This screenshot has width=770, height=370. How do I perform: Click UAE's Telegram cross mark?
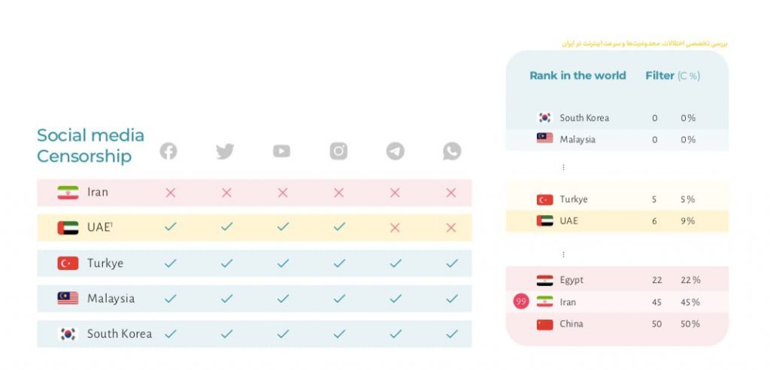click(395, 228)
